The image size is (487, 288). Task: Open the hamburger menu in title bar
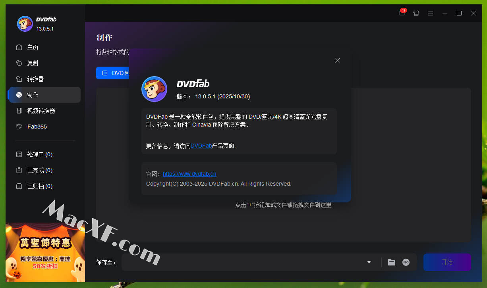tap(430, 13)
